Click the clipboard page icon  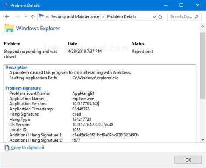click(7, 148)
